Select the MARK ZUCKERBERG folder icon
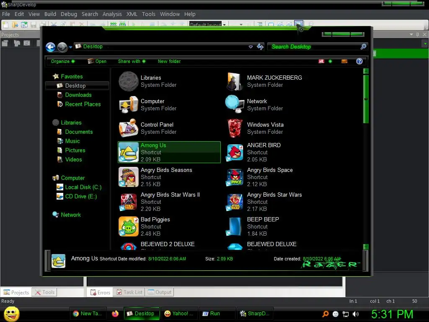 pos(235,81)
